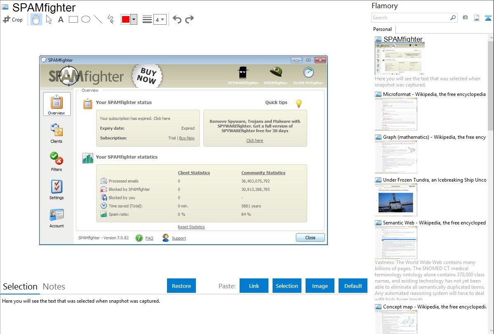This screenshot has height=334, width=494.
Task: Select the straight line tool
Action: tap(98, 19)
